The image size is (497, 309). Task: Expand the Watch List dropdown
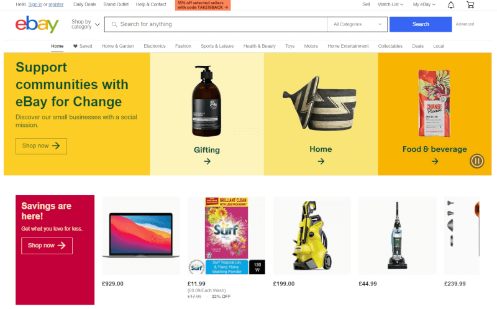[390, 4]
